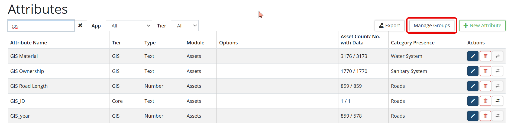511x123 pixels.
Task: Open the Tier filter dropdown
Action: click(x=185, y=26)
